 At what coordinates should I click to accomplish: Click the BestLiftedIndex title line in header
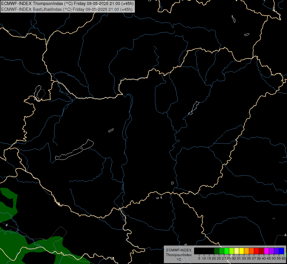[67, 9]
